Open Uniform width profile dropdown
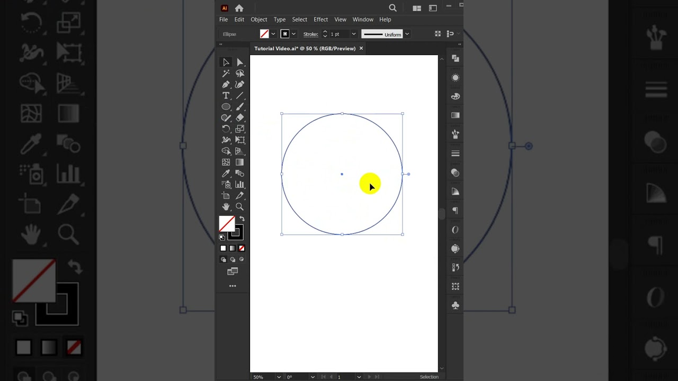Screen dimensions: 678x381 407,34
